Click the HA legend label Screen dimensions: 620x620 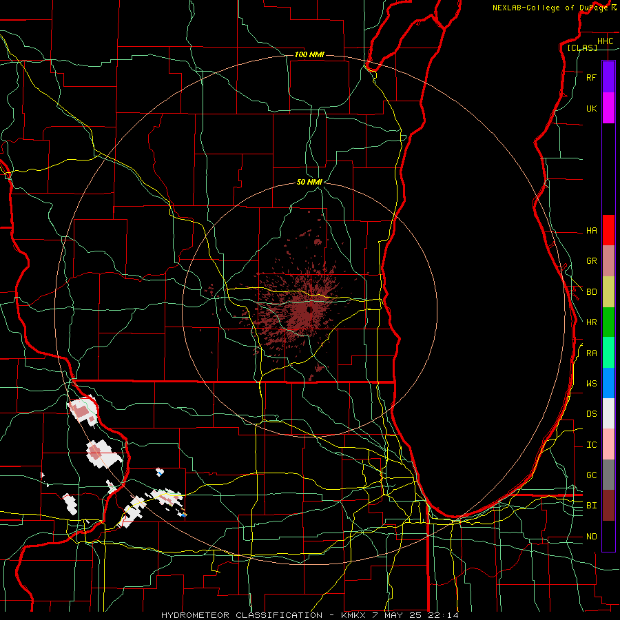point(591,231)
